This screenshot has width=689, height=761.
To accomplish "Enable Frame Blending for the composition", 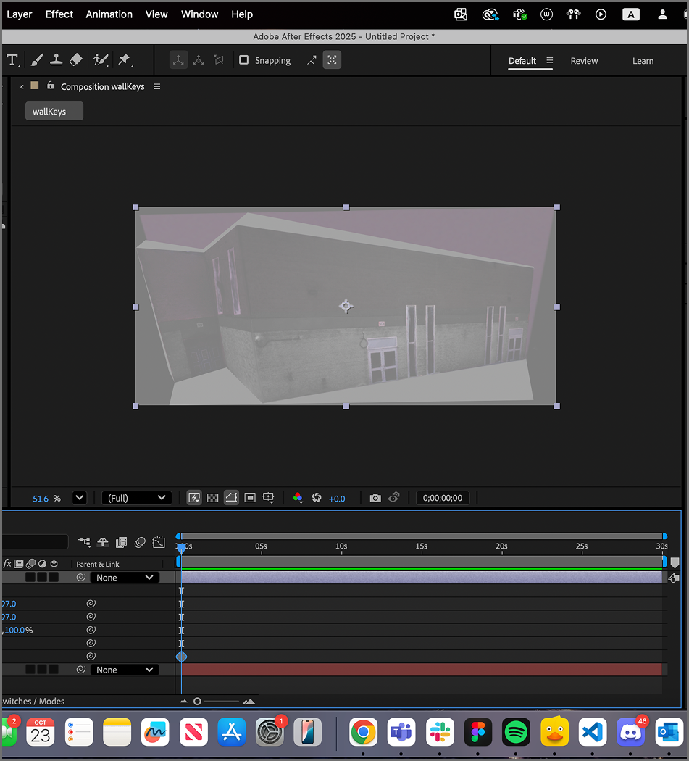I will coord(120,542).
